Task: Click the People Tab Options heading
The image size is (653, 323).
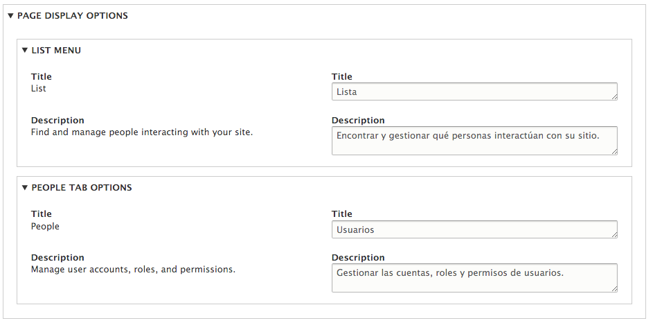Action: pos(82,188)
